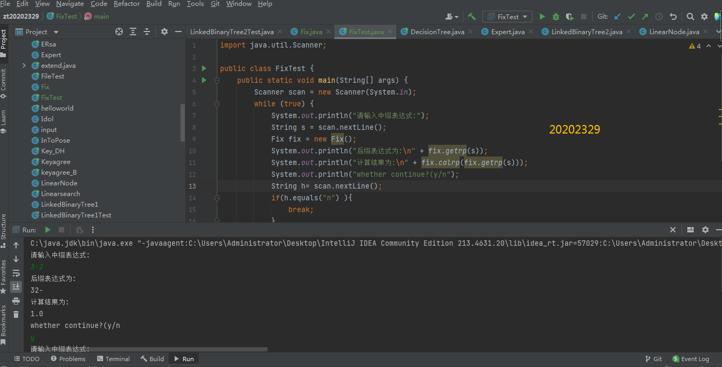Select opened file in Project tree
This screenshot has width=722, height=367.
pos(119,32)
